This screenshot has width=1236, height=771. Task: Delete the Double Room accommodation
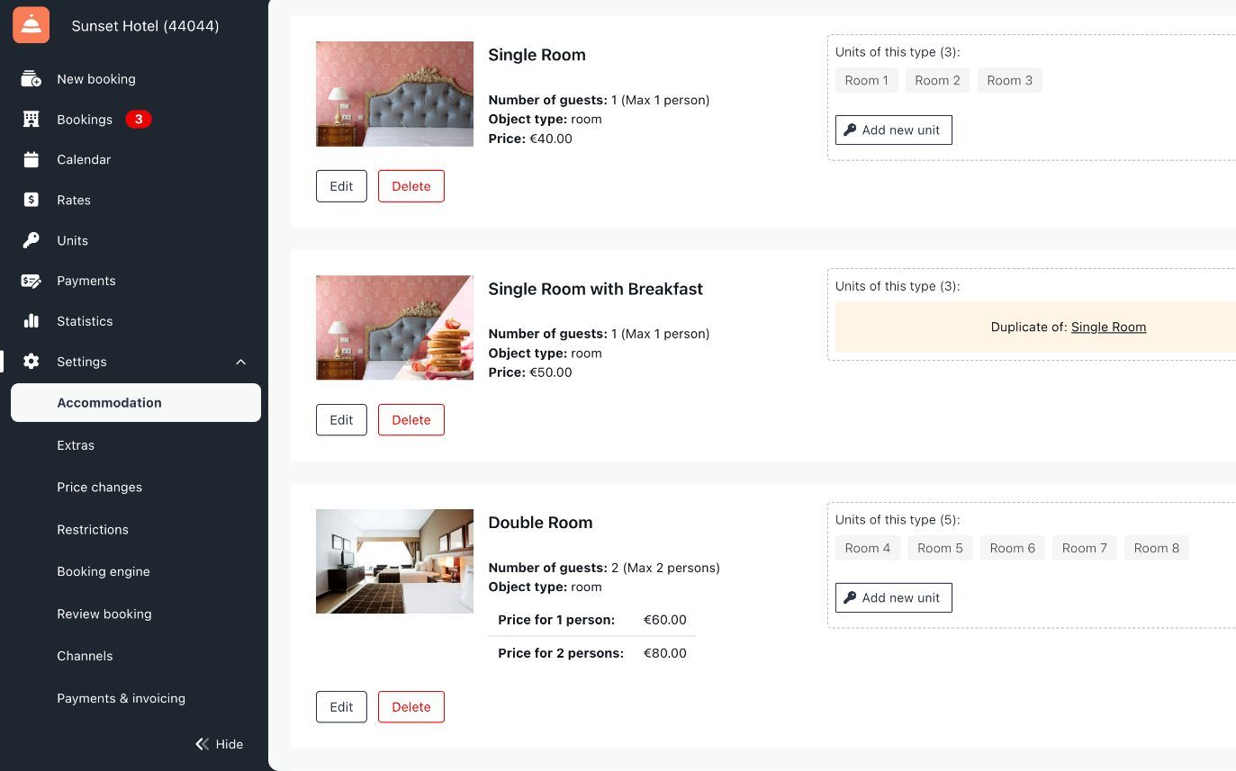pyautogui.click(x=410, y=707)
